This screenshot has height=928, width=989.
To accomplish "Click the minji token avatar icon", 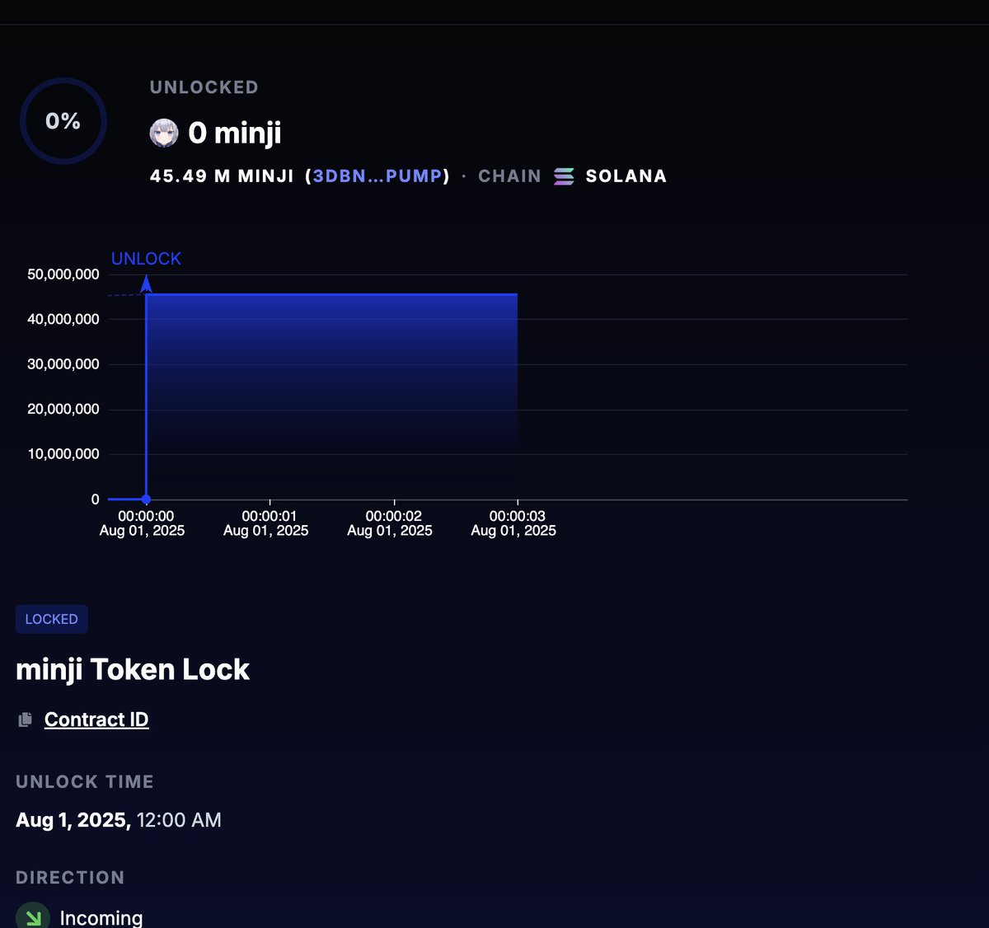I will (164, 133).
